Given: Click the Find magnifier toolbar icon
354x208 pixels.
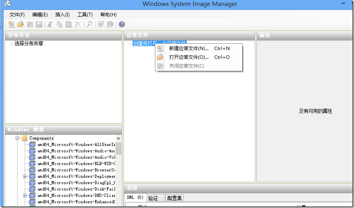Looking at the screenshot, I should pyautogui.click(x=90, y=24).
